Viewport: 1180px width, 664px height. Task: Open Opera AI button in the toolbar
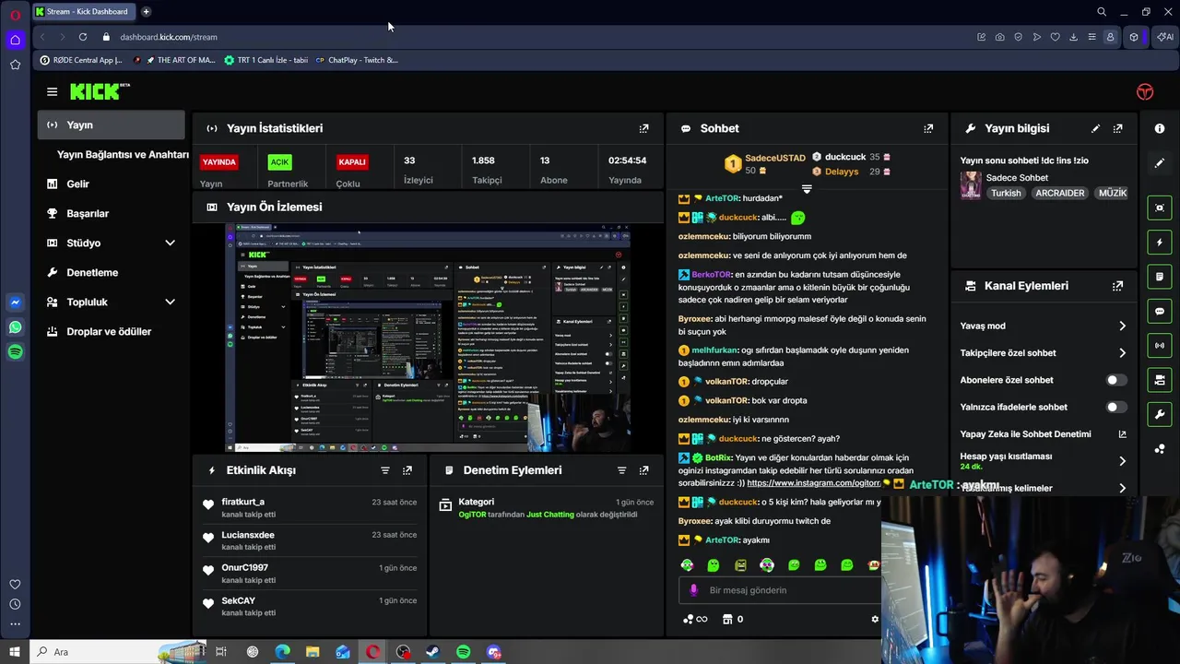pos(1165,37)
